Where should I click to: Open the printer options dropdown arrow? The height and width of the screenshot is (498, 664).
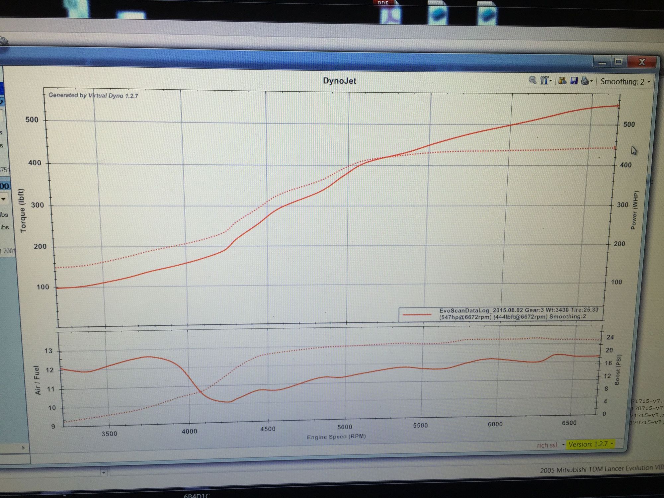click(592, 82)
